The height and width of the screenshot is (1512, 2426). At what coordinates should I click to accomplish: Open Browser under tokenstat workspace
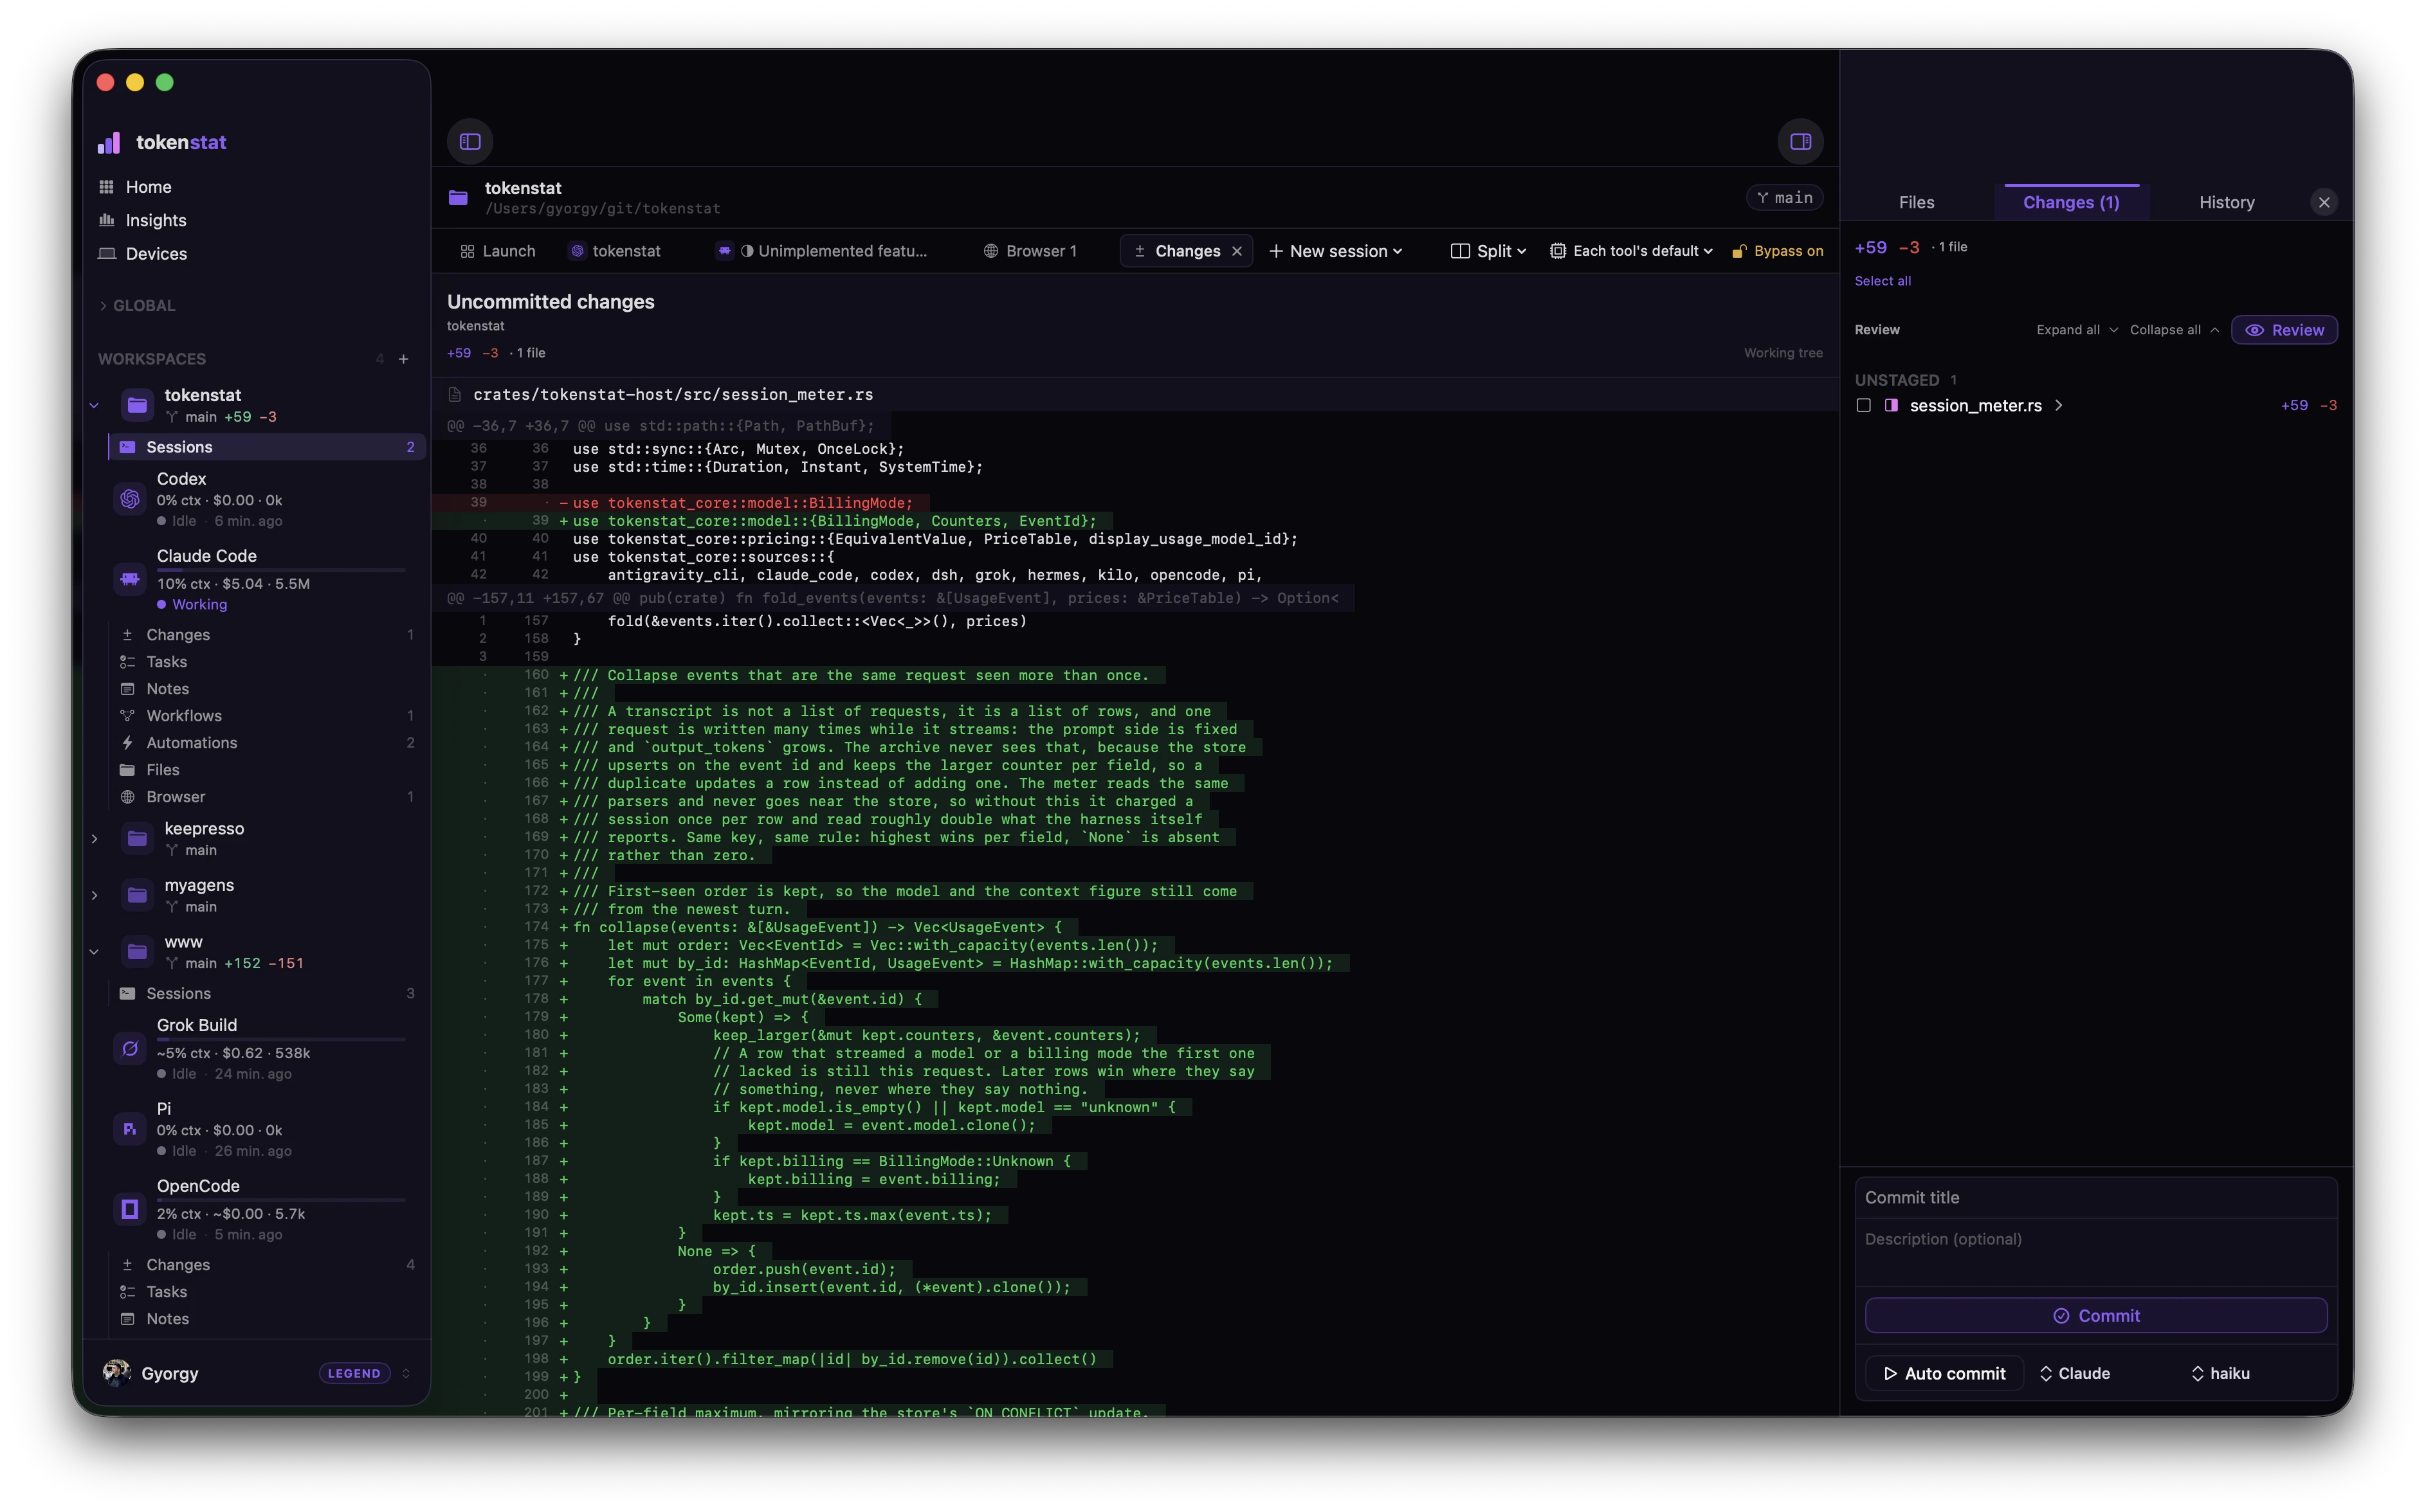[x=266, y=797]
